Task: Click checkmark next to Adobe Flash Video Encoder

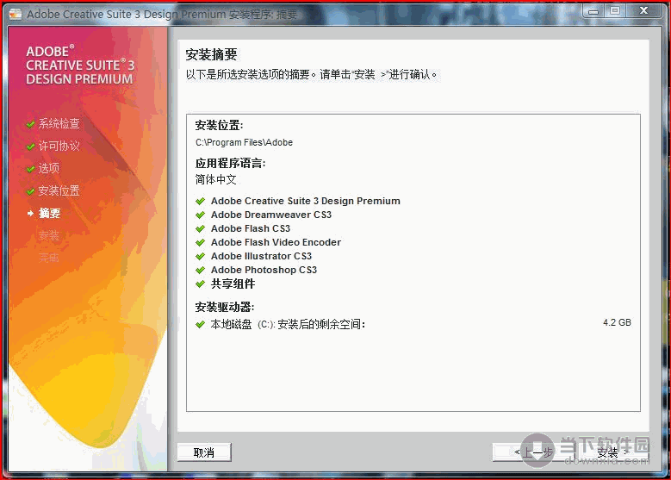Action: 201,242
